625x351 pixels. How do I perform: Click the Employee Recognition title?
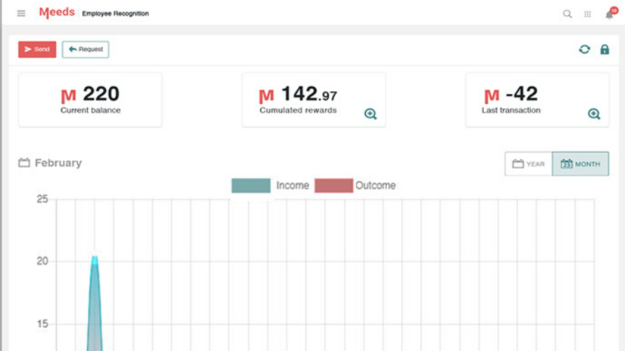[x=115, y=13]
